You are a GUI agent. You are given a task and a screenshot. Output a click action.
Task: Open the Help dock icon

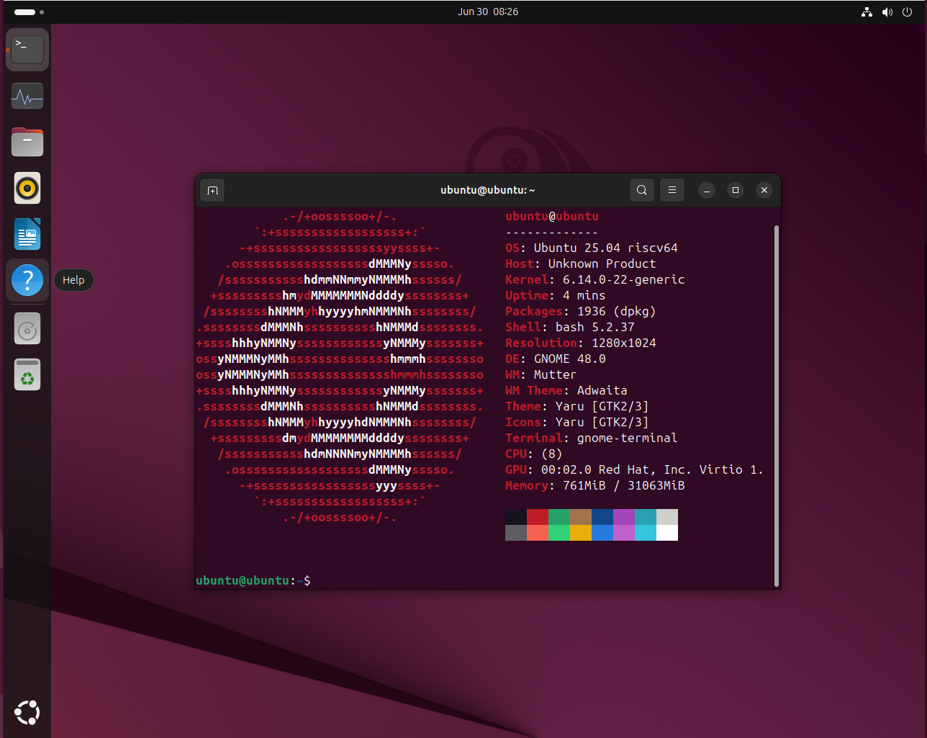tap(27, 280)
